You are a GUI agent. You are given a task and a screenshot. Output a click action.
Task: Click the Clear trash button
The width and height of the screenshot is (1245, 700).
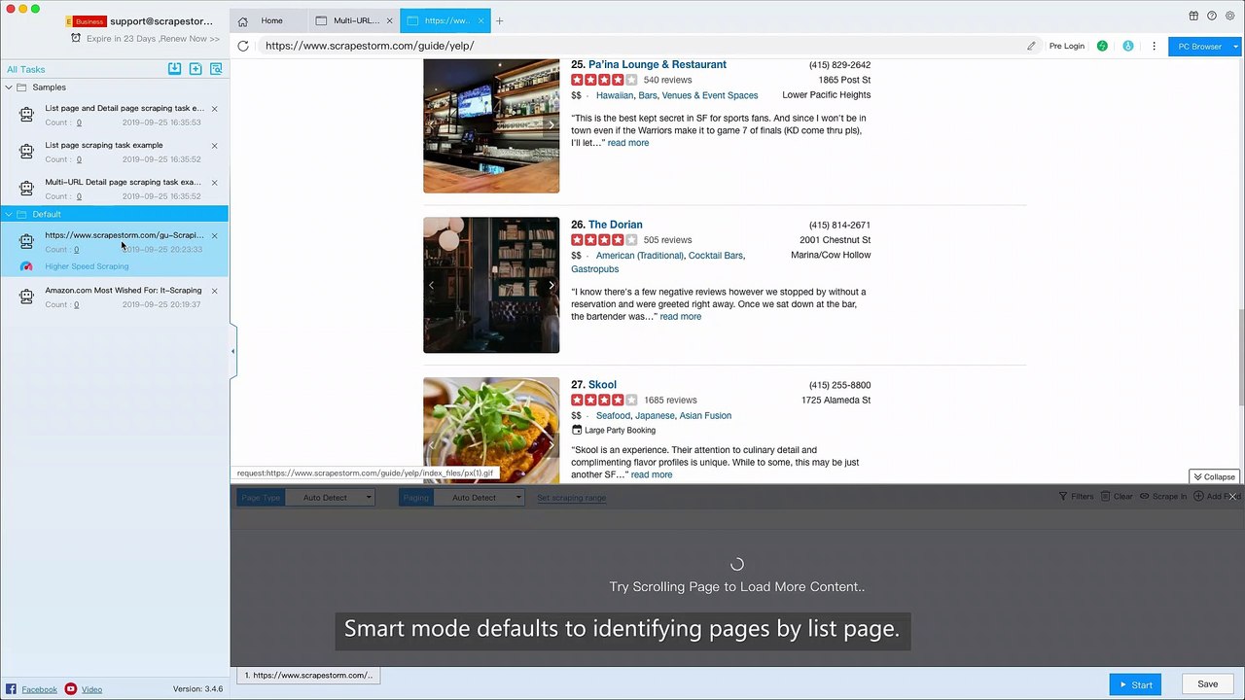(x=1117, y=497)
